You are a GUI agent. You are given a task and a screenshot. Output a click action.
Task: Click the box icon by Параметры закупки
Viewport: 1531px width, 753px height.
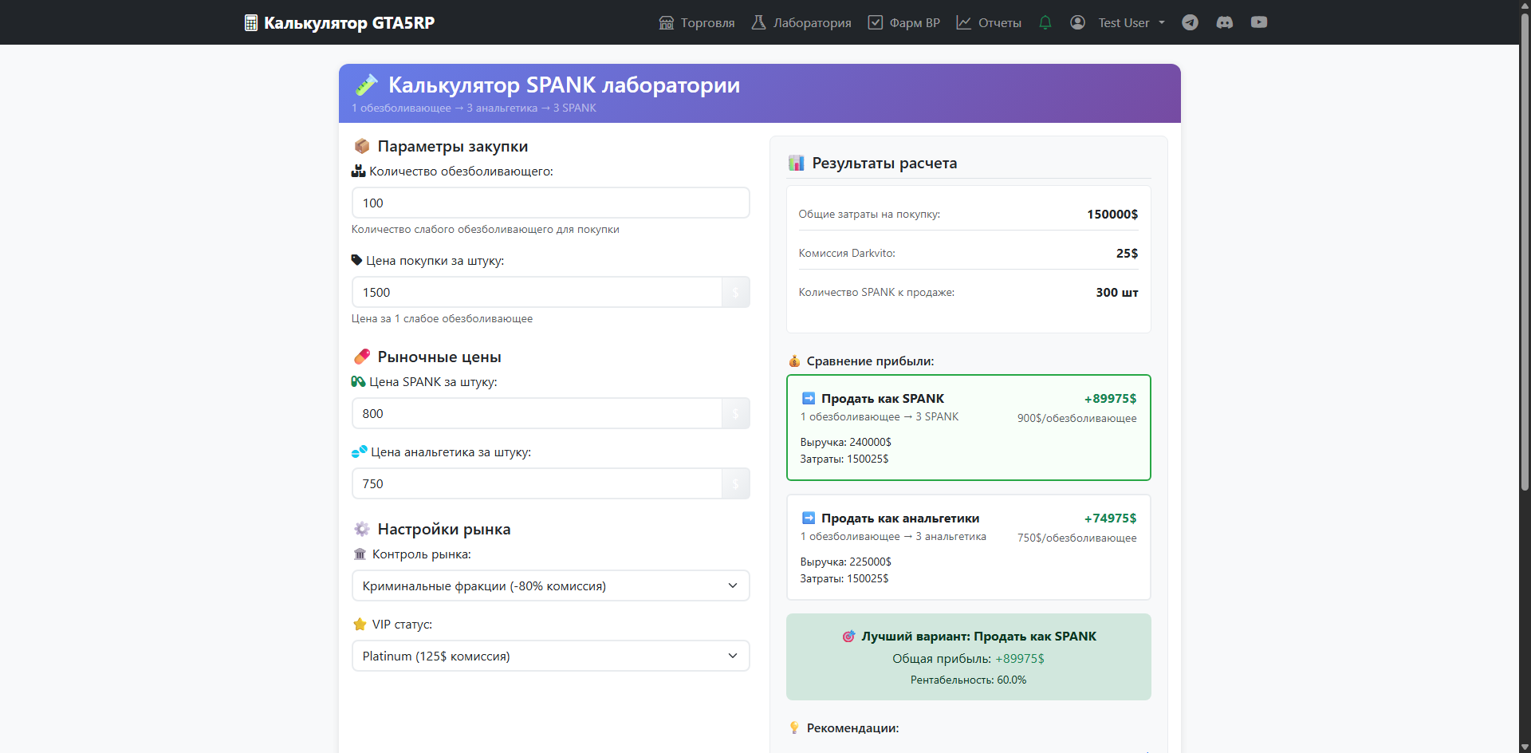(x=362, y=146)
